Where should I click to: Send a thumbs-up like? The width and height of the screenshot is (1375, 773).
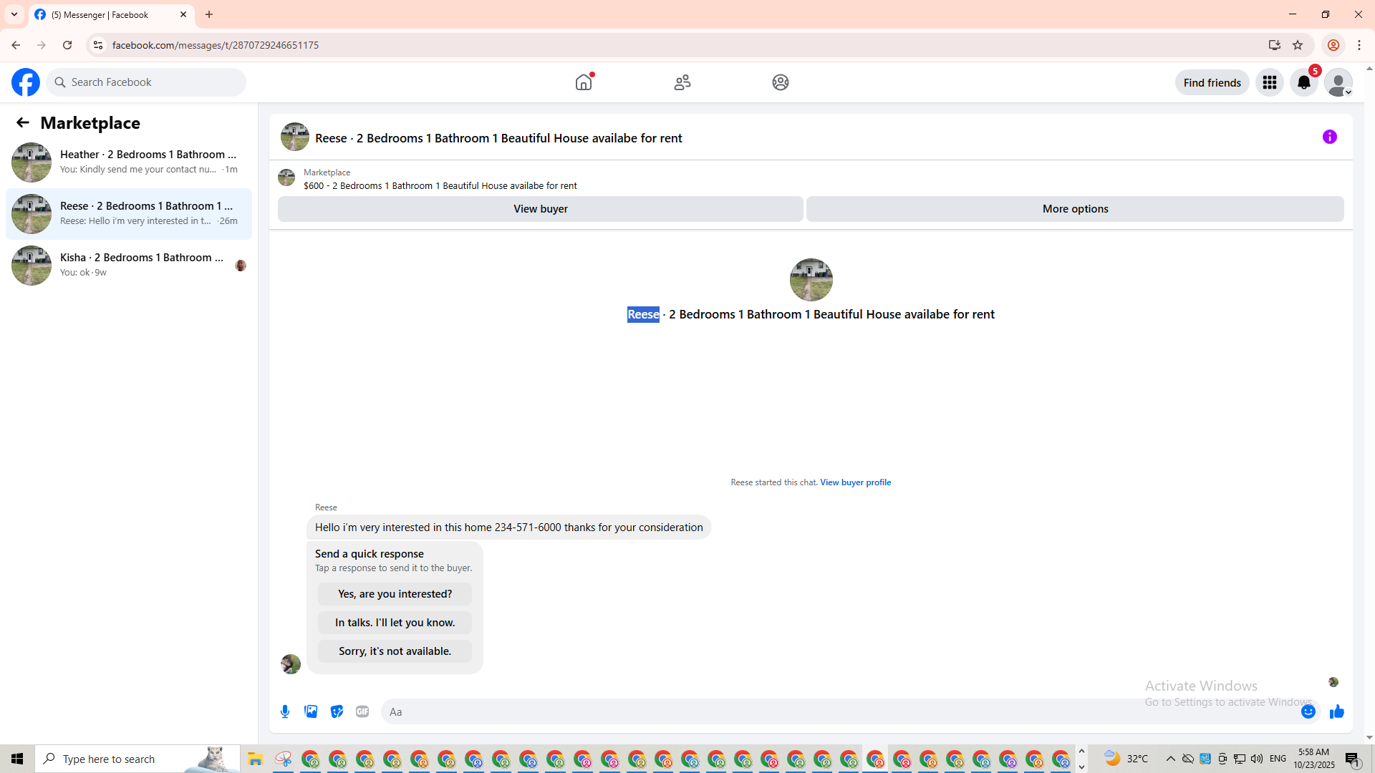pyautogui.click(x=1337, y=711)
